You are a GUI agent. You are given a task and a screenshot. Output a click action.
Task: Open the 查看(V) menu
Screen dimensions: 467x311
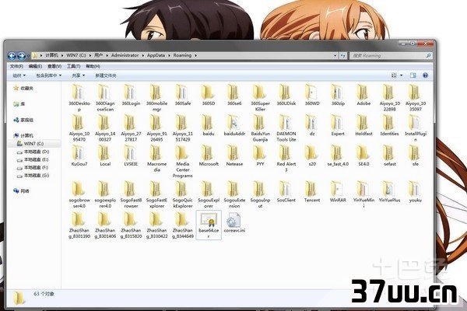tap(54, 66)
